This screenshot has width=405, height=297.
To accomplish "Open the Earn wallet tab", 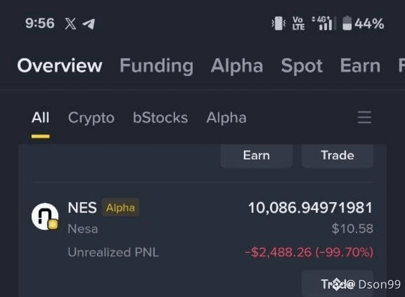I will 360,65.
